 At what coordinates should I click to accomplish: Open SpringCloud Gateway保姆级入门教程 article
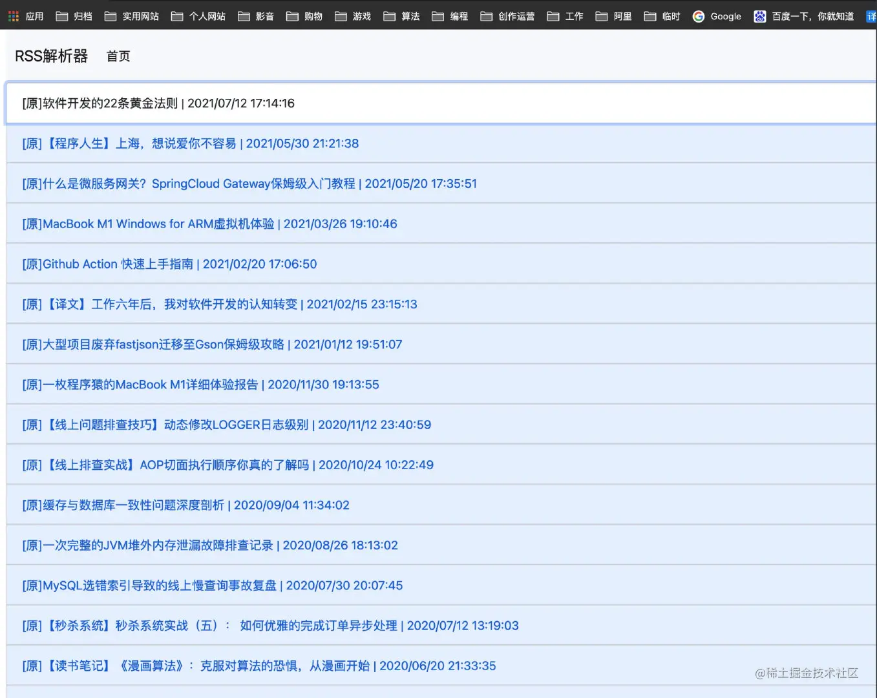pyautogui.click(x=441, y=184)
